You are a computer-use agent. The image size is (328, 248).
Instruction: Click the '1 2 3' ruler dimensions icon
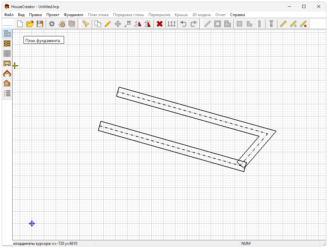172,24
